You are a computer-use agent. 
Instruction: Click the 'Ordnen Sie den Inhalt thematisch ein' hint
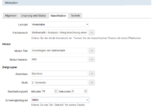(x=86, y=38)
